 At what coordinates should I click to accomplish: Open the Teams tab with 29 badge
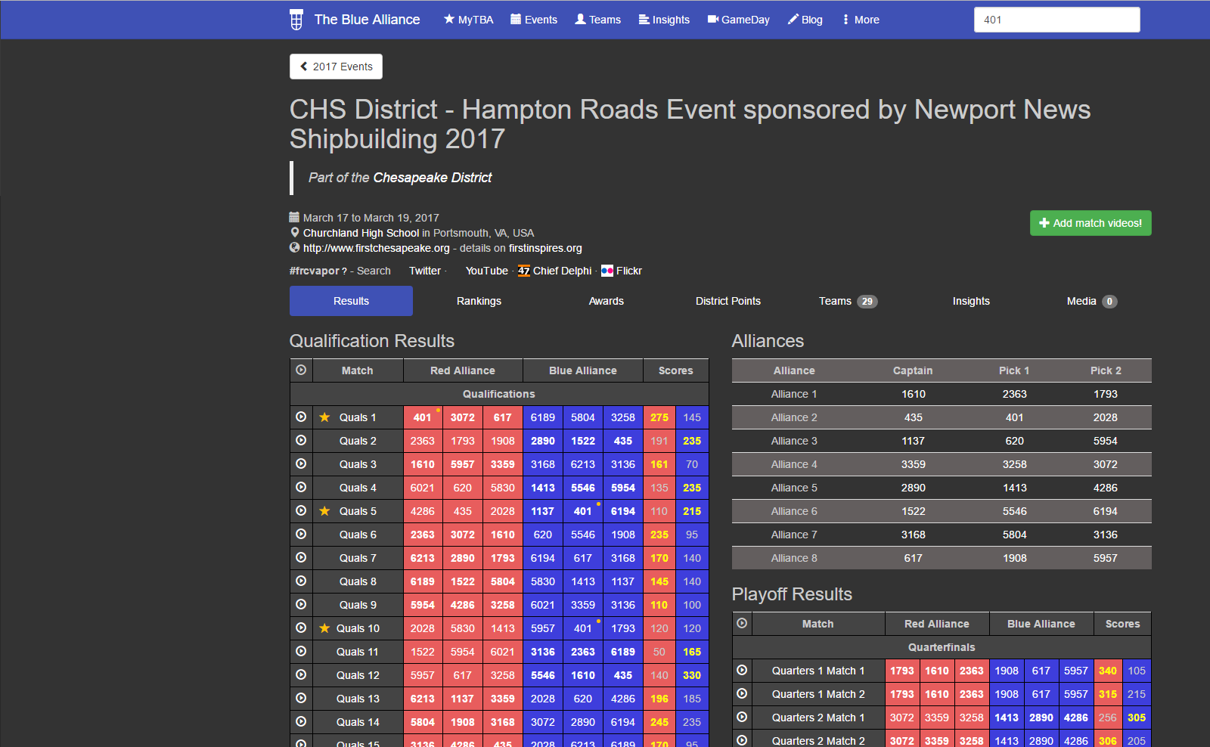[x=848, y=301]
